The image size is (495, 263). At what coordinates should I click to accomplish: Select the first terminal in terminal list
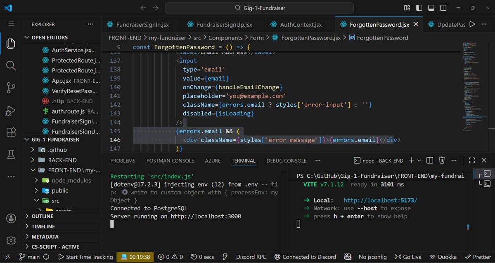484,174
